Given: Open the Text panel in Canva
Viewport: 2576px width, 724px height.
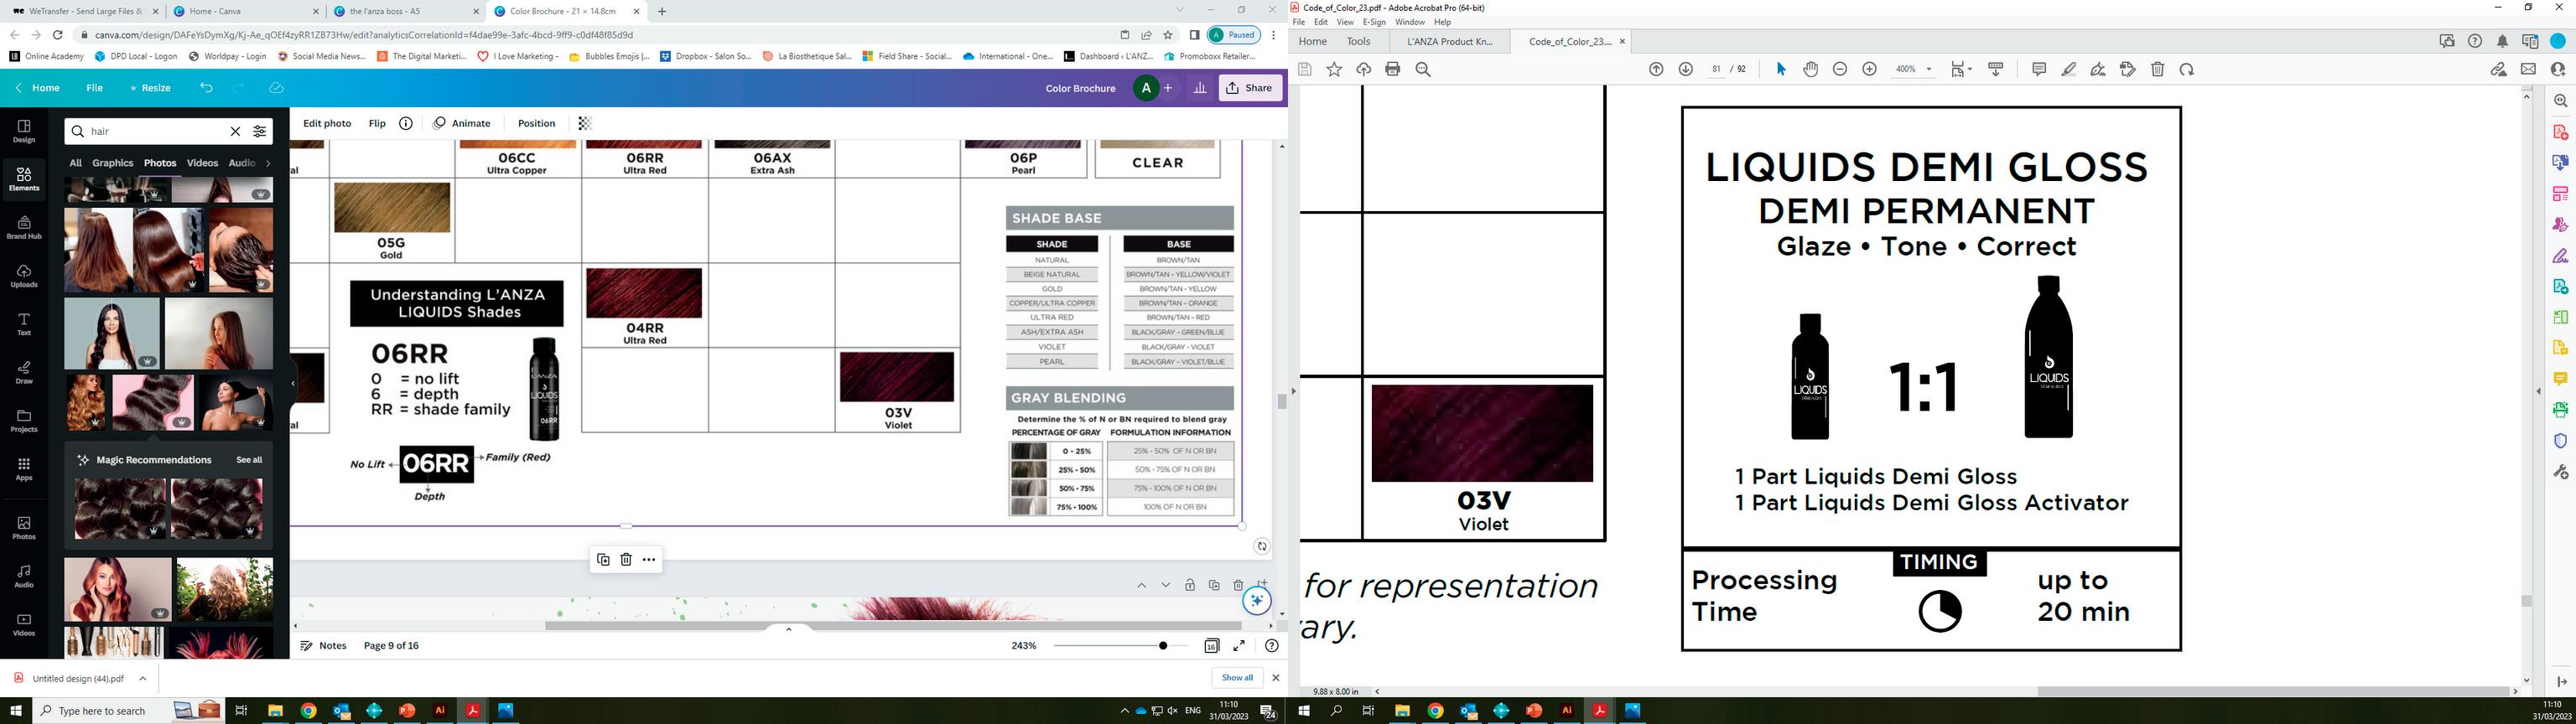Looking at the screenshot, I should point(24,324).
